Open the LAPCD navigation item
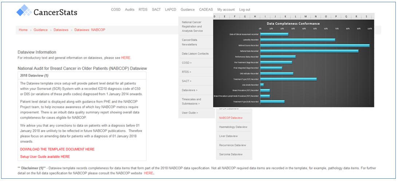The width and height of the screenshot is (398, 182). pyautogui.click(x=170, y=9)
